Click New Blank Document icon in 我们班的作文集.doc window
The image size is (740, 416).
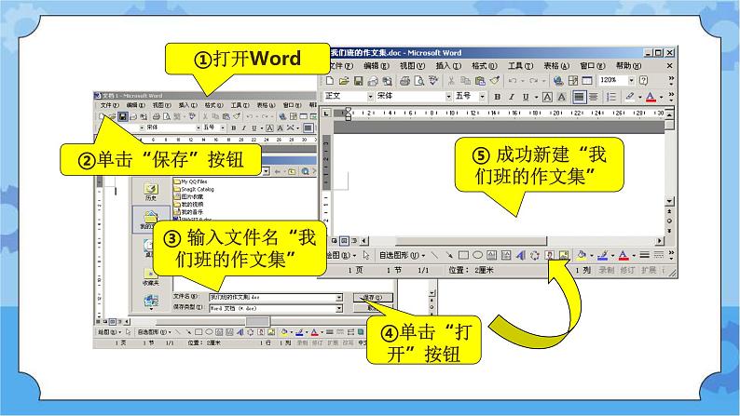point(330,81)
